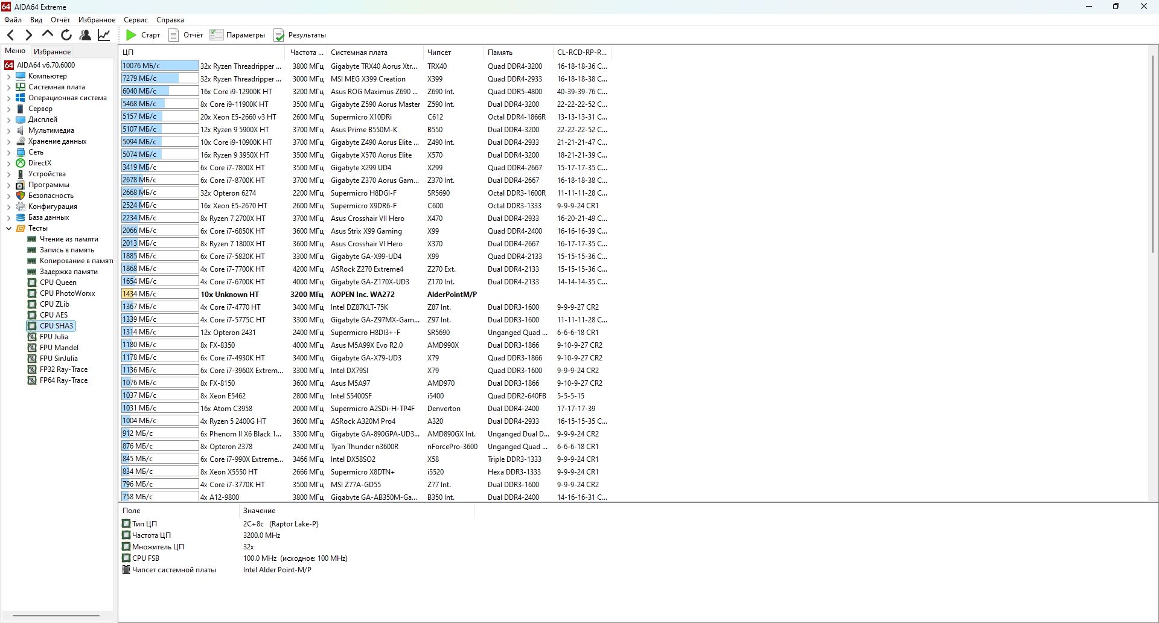Click the AIDA64 v6.70.6000 root icon
1159x623 pixels.
coord(9,65)
